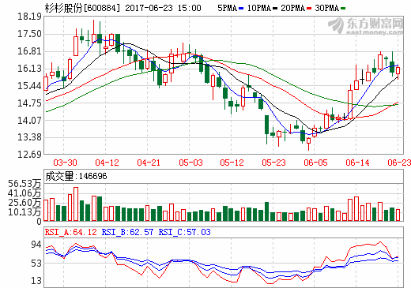Click the price axis value 16.13
The width and height of the screenshot is (411, 288).
[29, 69]
